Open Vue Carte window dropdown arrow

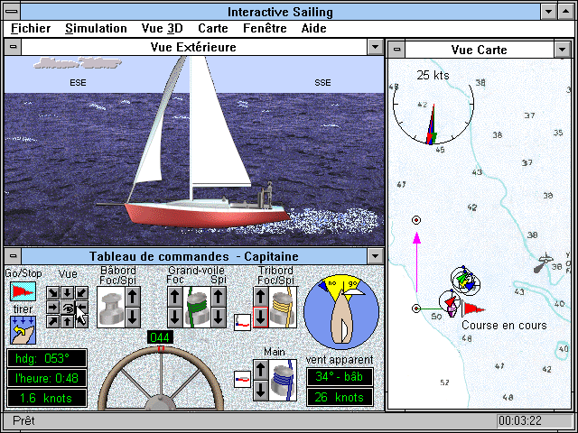562,50
